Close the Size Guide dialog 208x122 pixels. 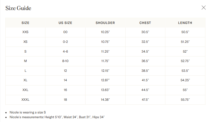click(204, 8)
